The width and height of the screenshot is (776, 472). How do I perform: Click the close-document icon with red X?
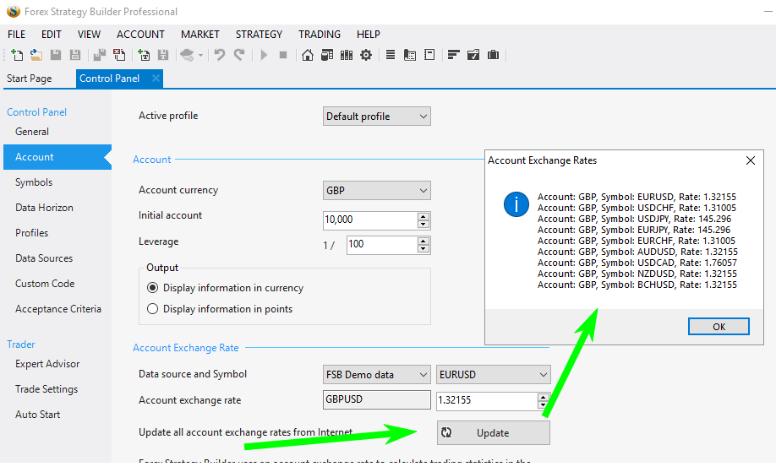tap(119, 55)
